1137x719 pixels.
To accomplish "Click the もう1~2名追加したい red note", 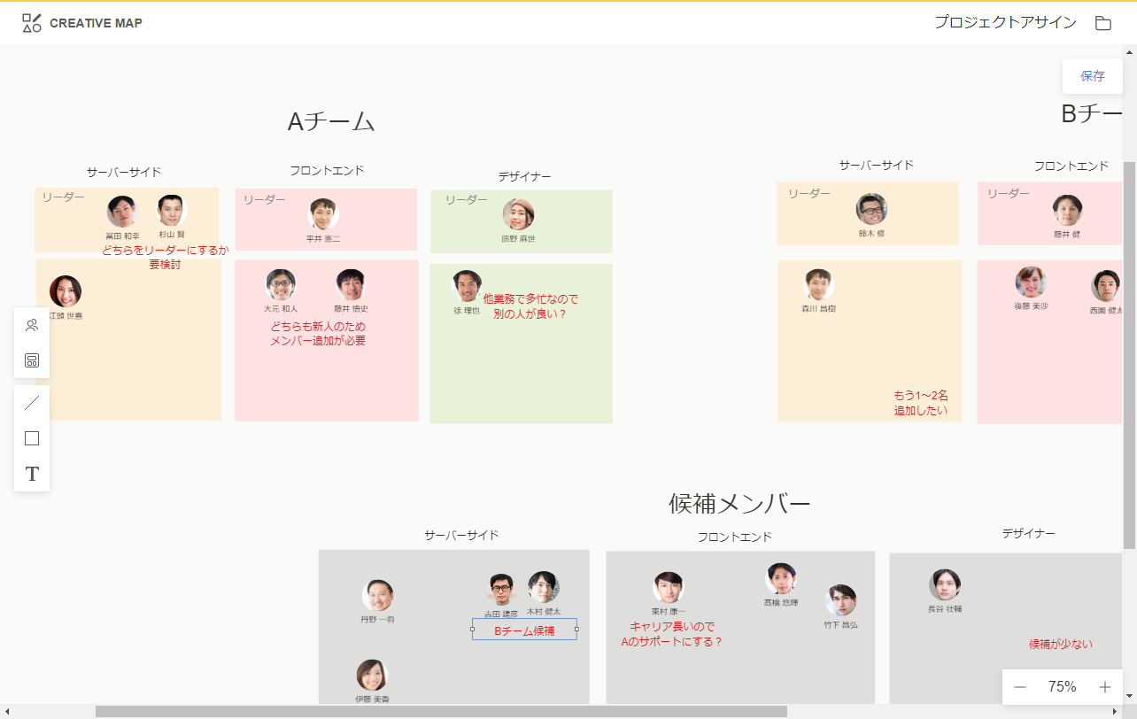I will pyautogui.click(x=920, y=403).
